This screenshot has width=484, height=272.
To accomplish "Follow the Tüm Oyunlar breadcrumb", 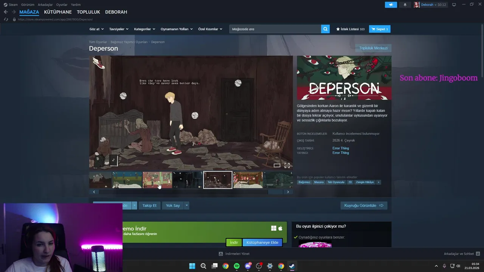I will tap(98, 42).
